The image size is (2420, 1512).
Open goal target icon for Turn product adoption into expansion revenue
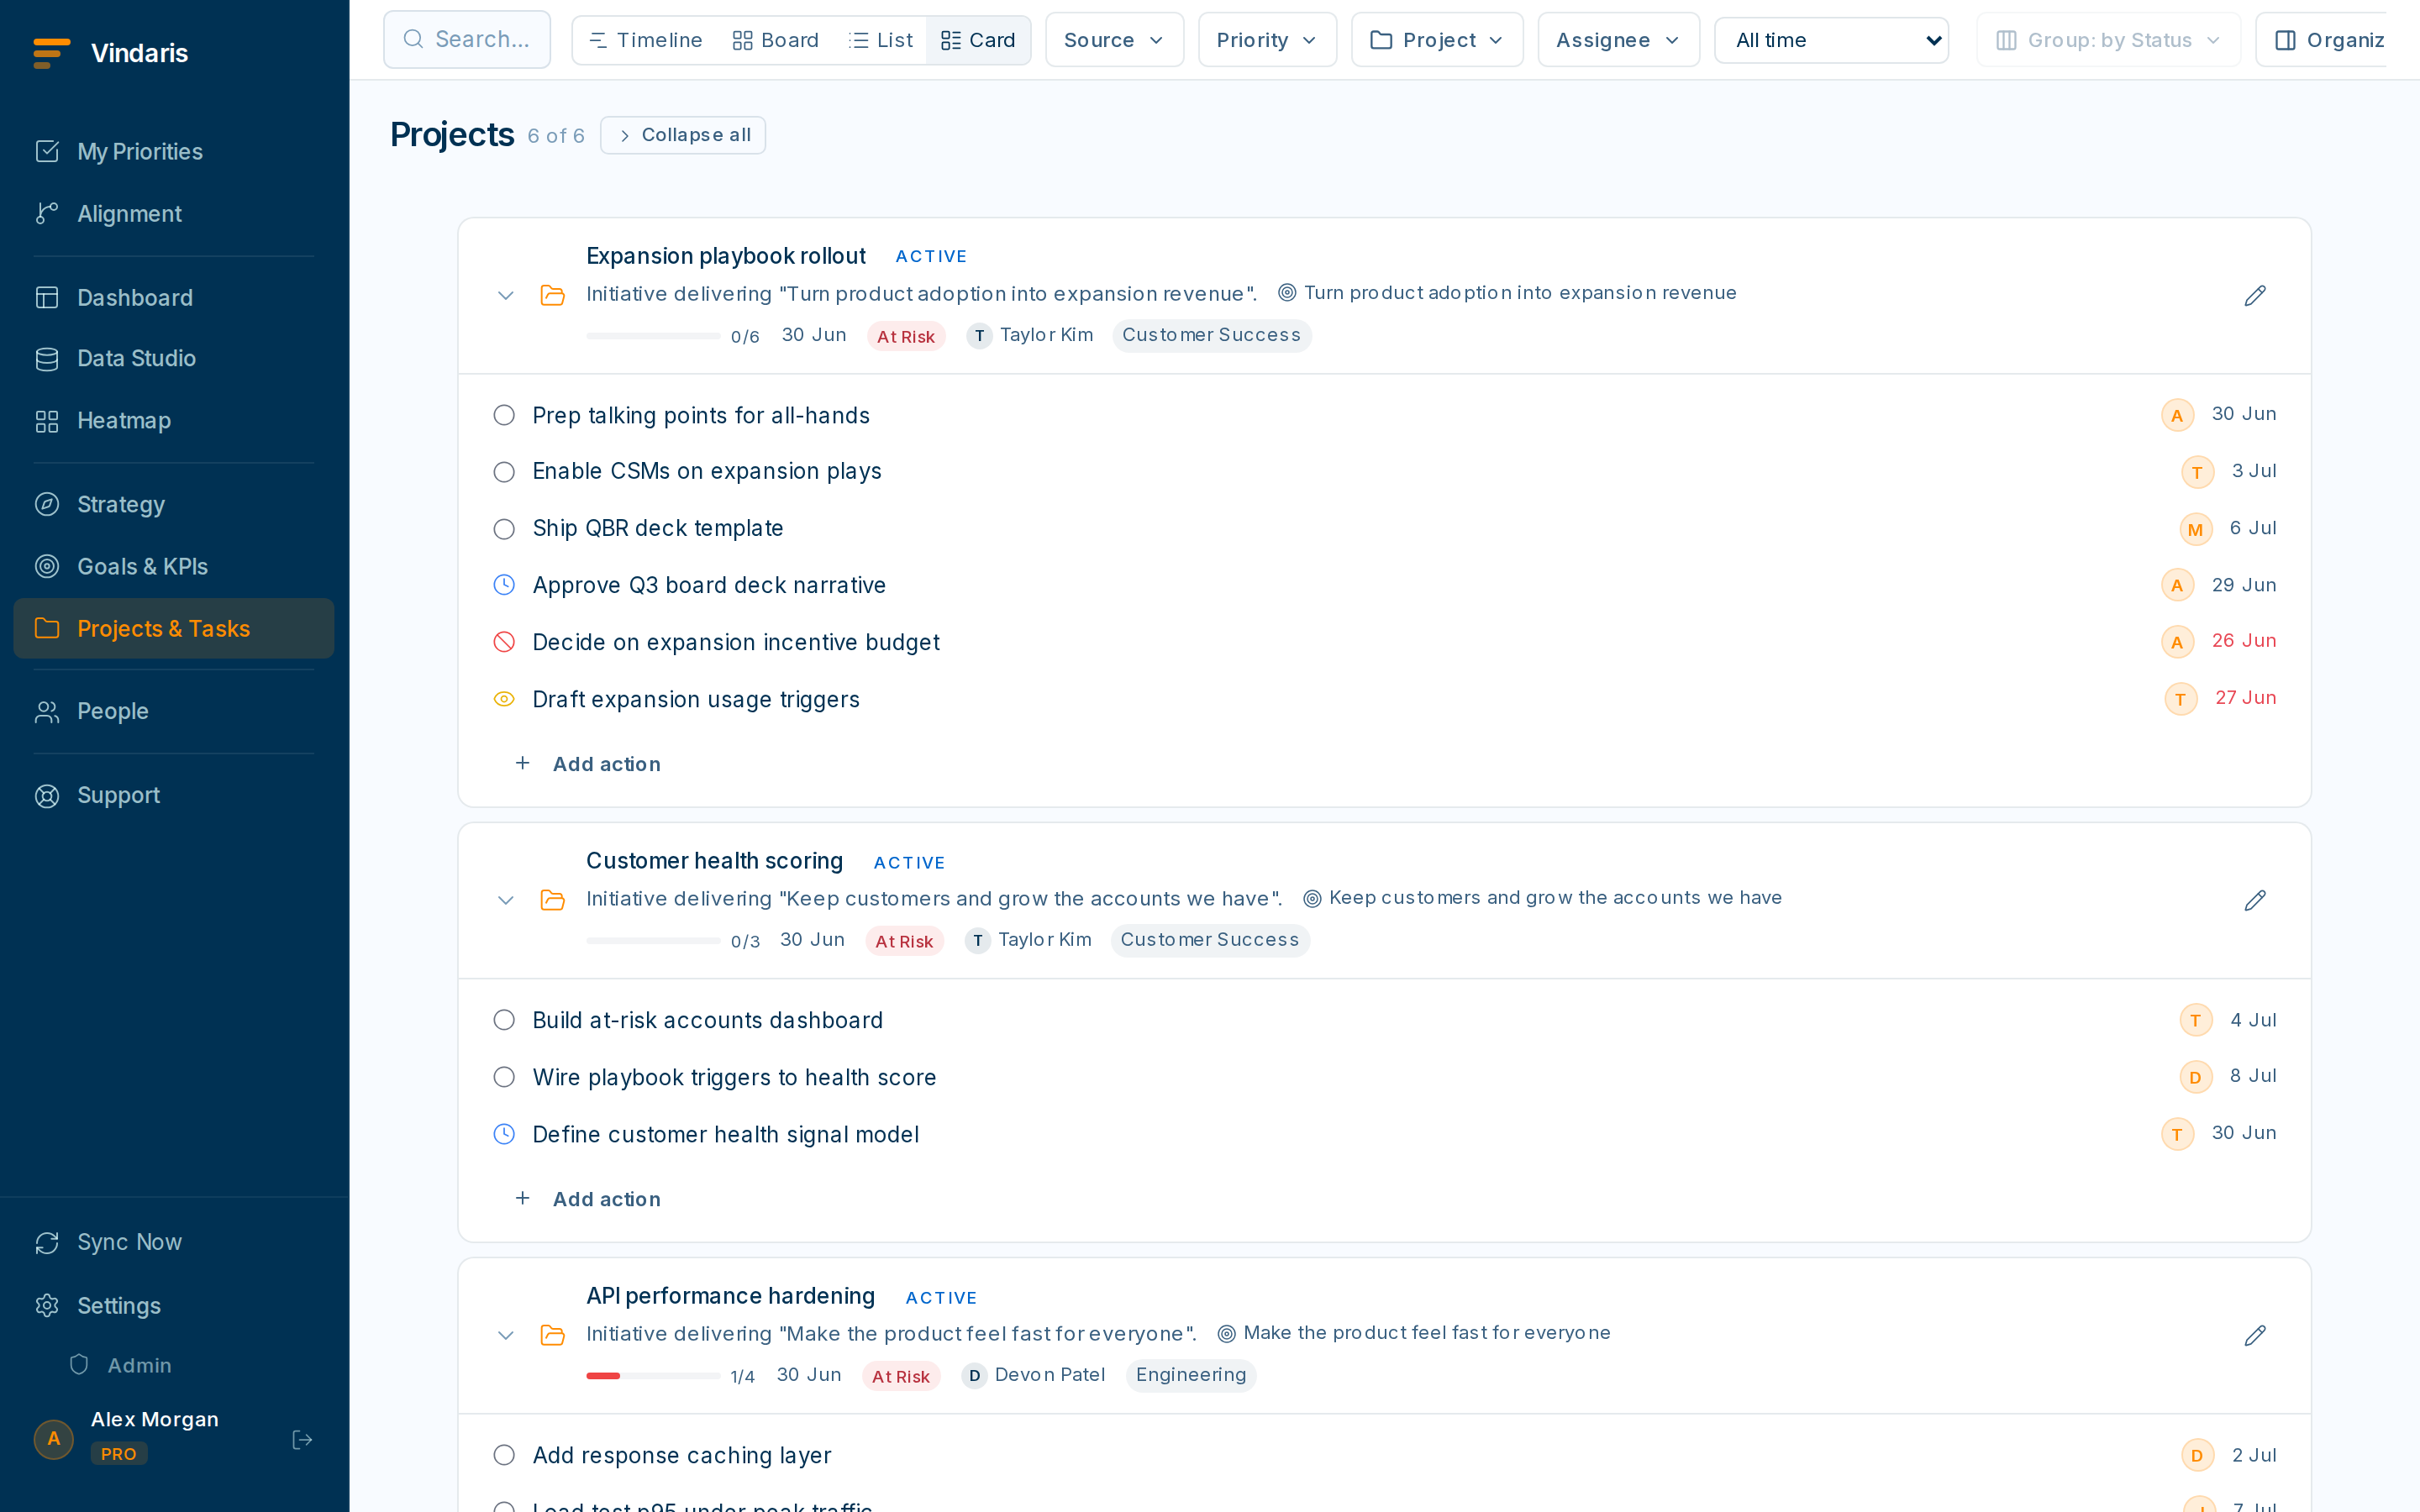click(x=1287, y=293)
